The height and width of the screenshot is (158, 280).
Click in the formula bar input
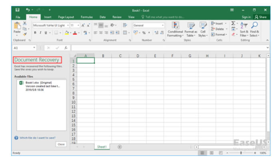click(168, 48)
